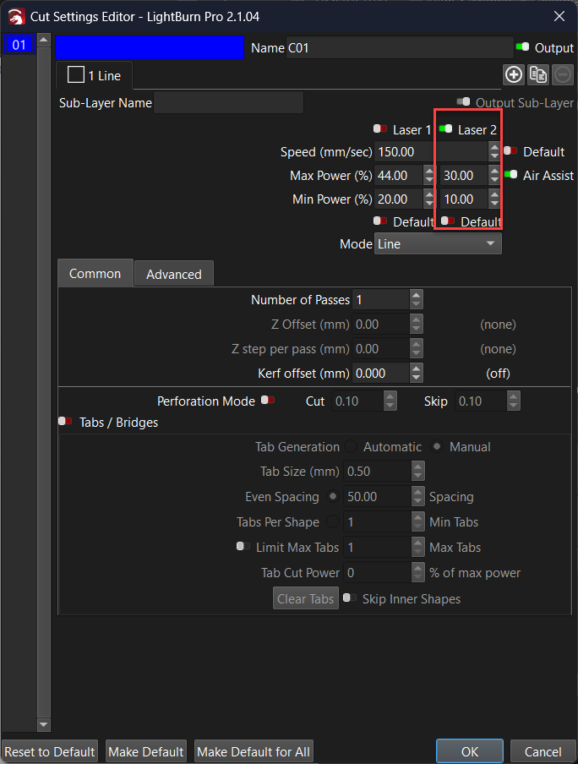This screenshot has height=764, width=578.
Task: Adjust Speed spinner arrows
Action: pos(494,151)
